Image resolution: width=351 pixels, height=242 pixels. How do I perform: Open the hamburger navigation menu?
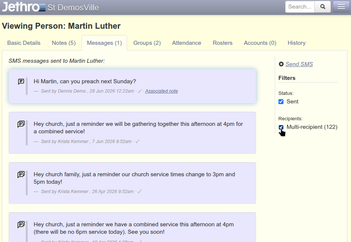point(341,7)
